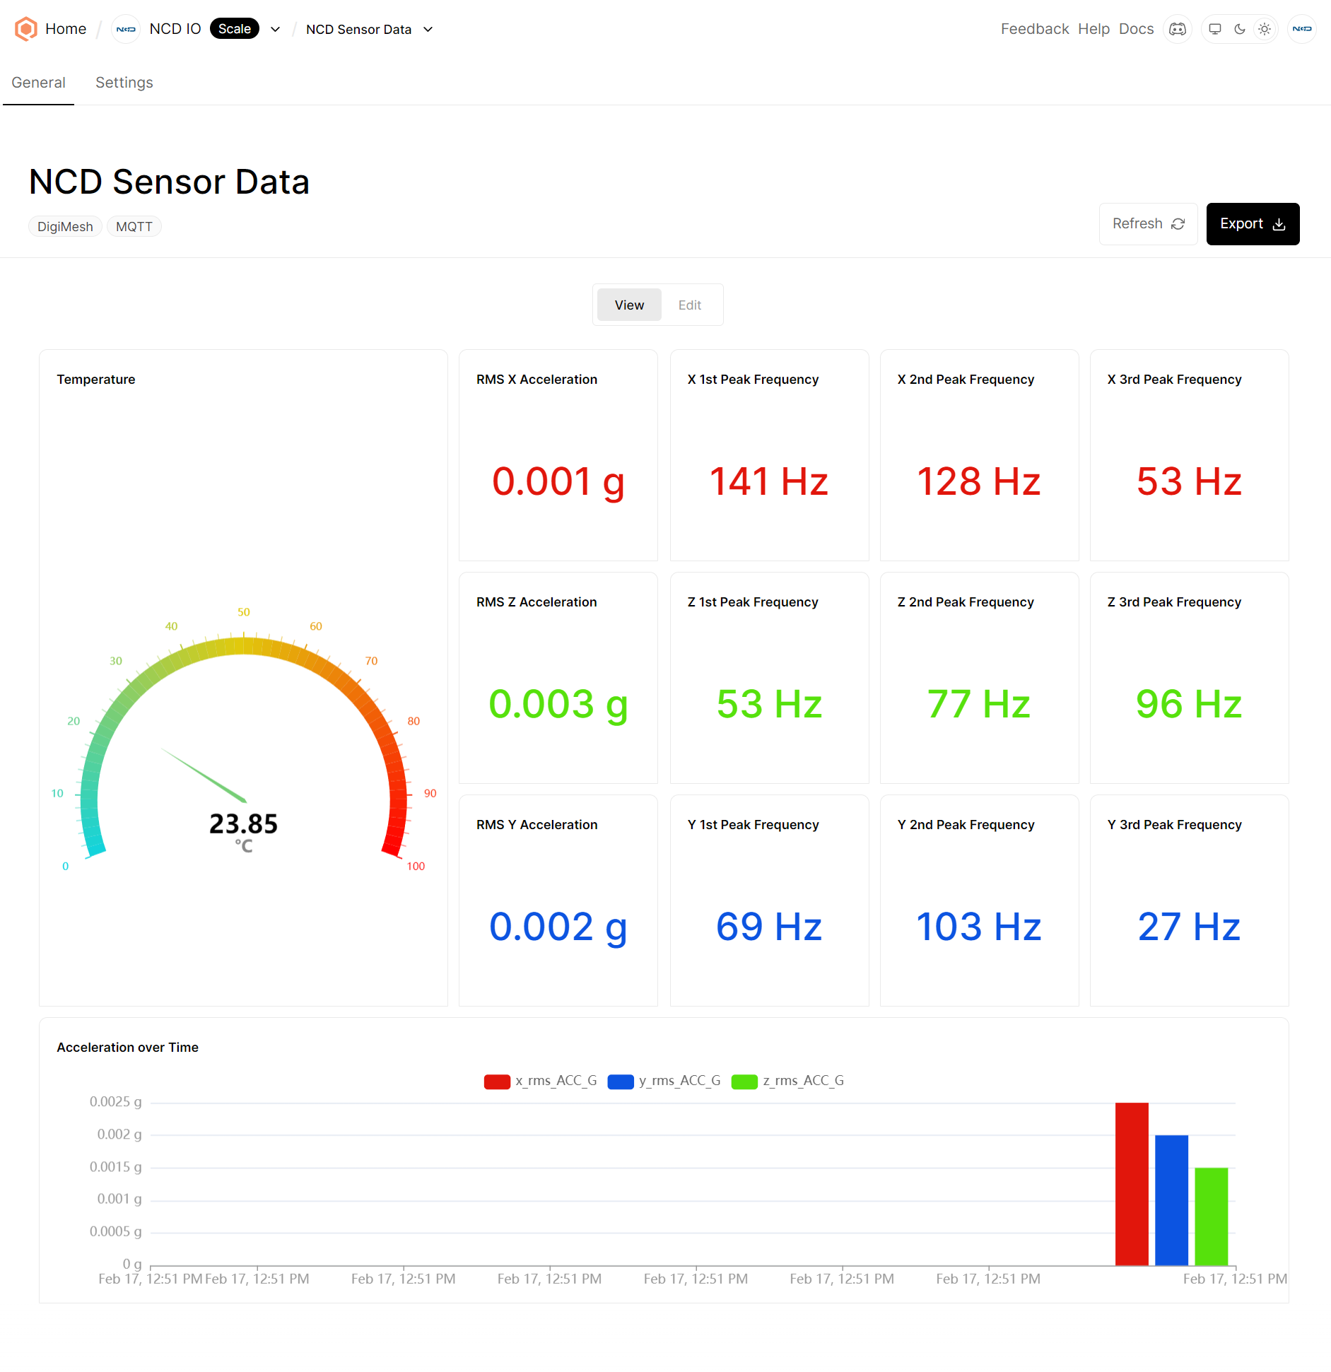Screen dimensions: 1331x1372
Task: Open the Help link
Action: click(1093, 29)
